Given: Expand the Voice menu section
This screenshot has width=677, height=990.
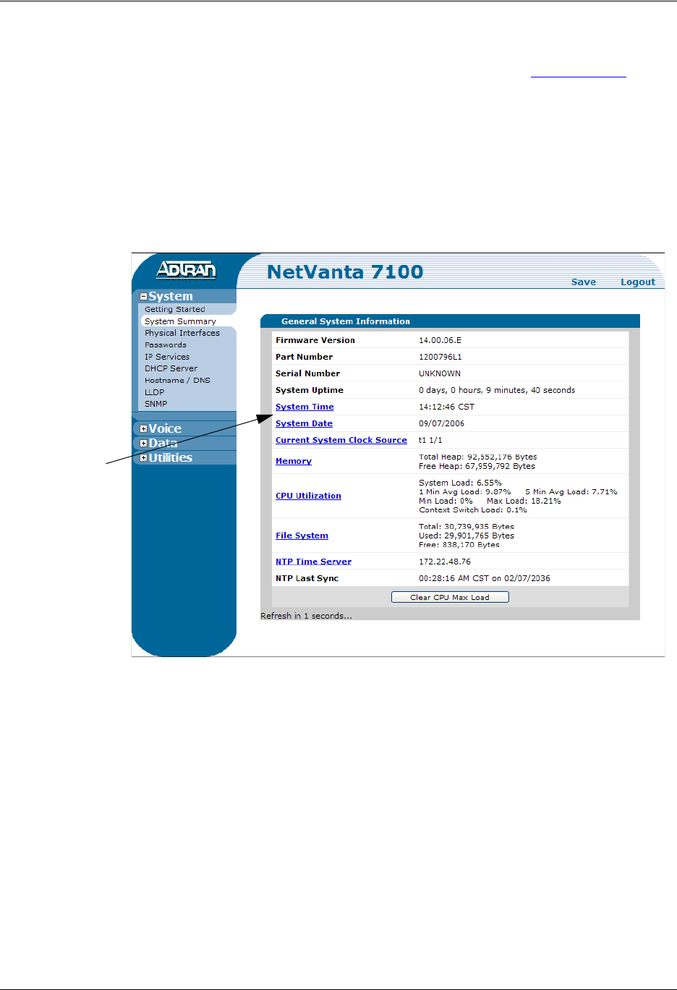Looking at the screenshot, I should pyautogui.click(x=143, y=429).
